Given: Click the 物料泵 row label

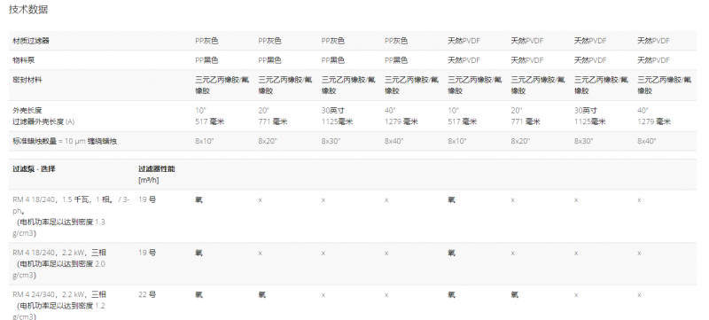Looking at the screenshot, I should (24, 60).
